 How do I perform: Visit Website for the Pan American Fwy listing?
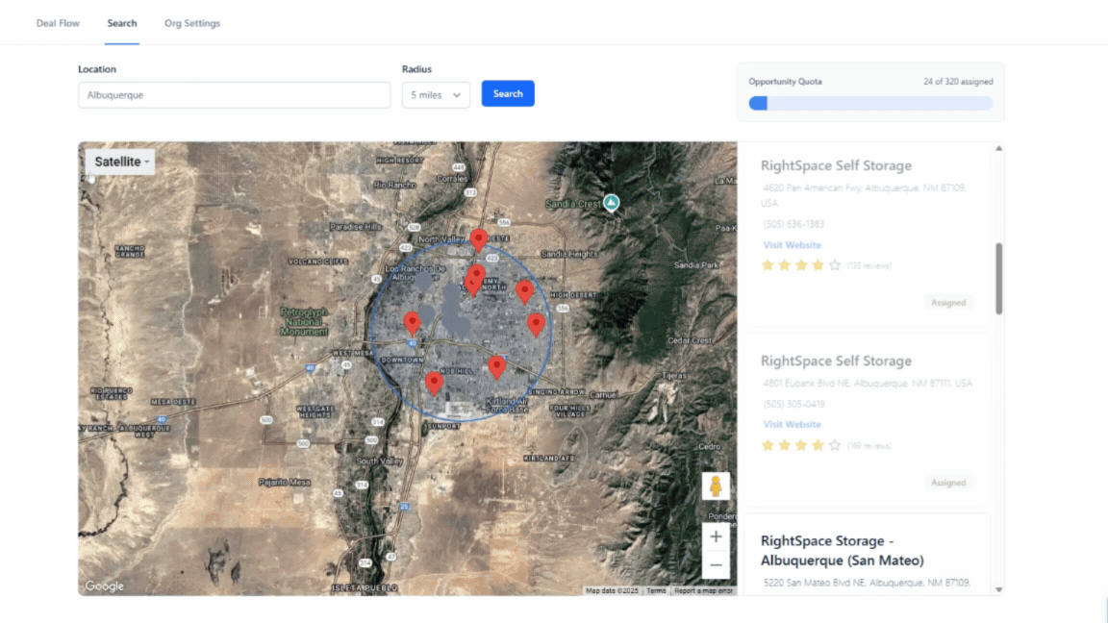point(793,245)
